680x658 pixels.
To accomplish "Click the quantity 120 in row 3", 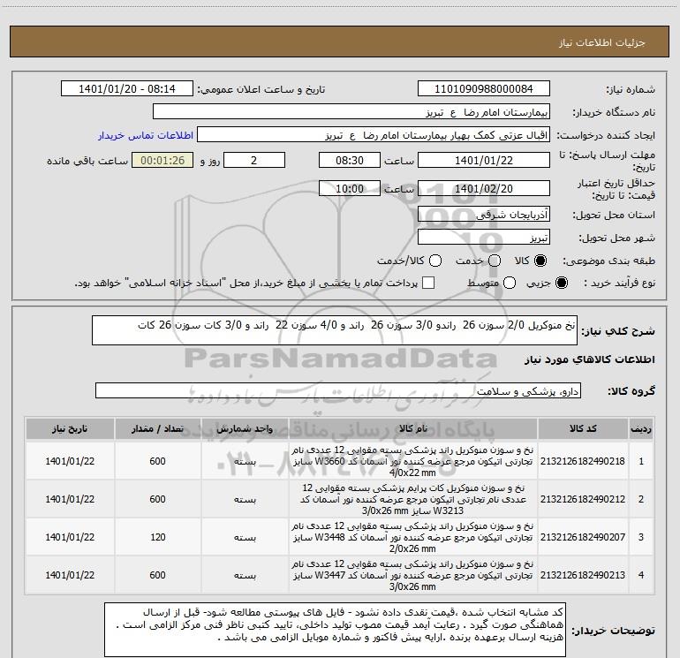I will point(158,537).
